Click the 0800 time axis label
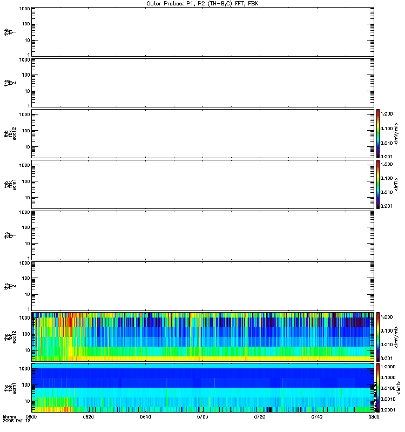 (374, 417)
